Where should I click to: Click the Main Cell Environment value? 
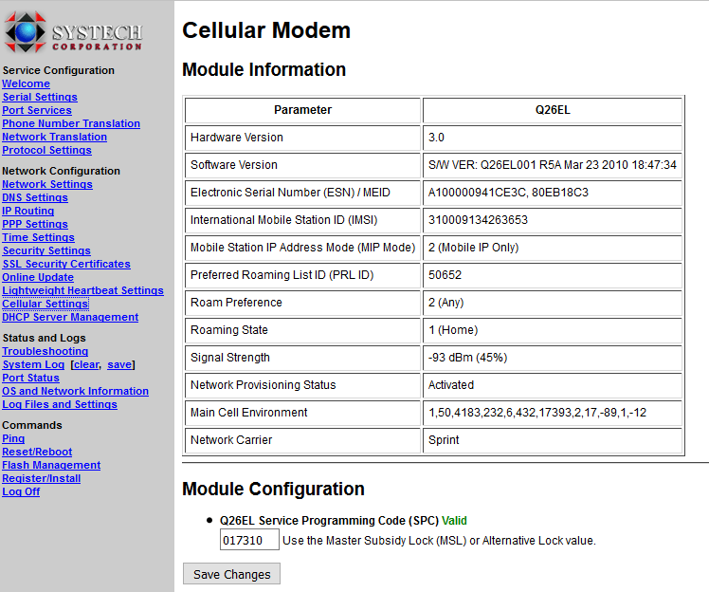537,413
